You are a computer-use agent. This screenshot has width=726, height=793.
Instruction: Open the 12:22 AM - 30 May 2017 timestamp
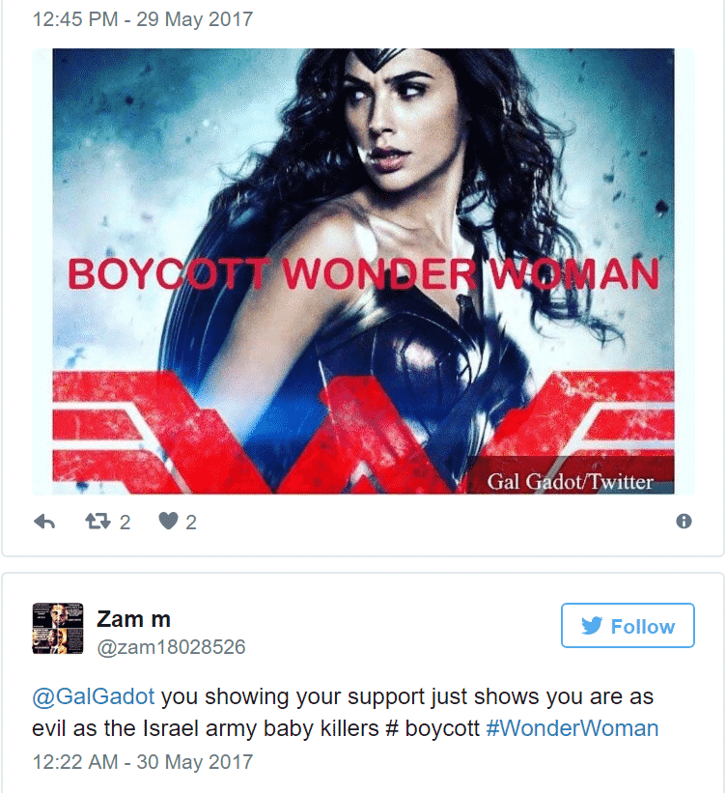[143, 762]
